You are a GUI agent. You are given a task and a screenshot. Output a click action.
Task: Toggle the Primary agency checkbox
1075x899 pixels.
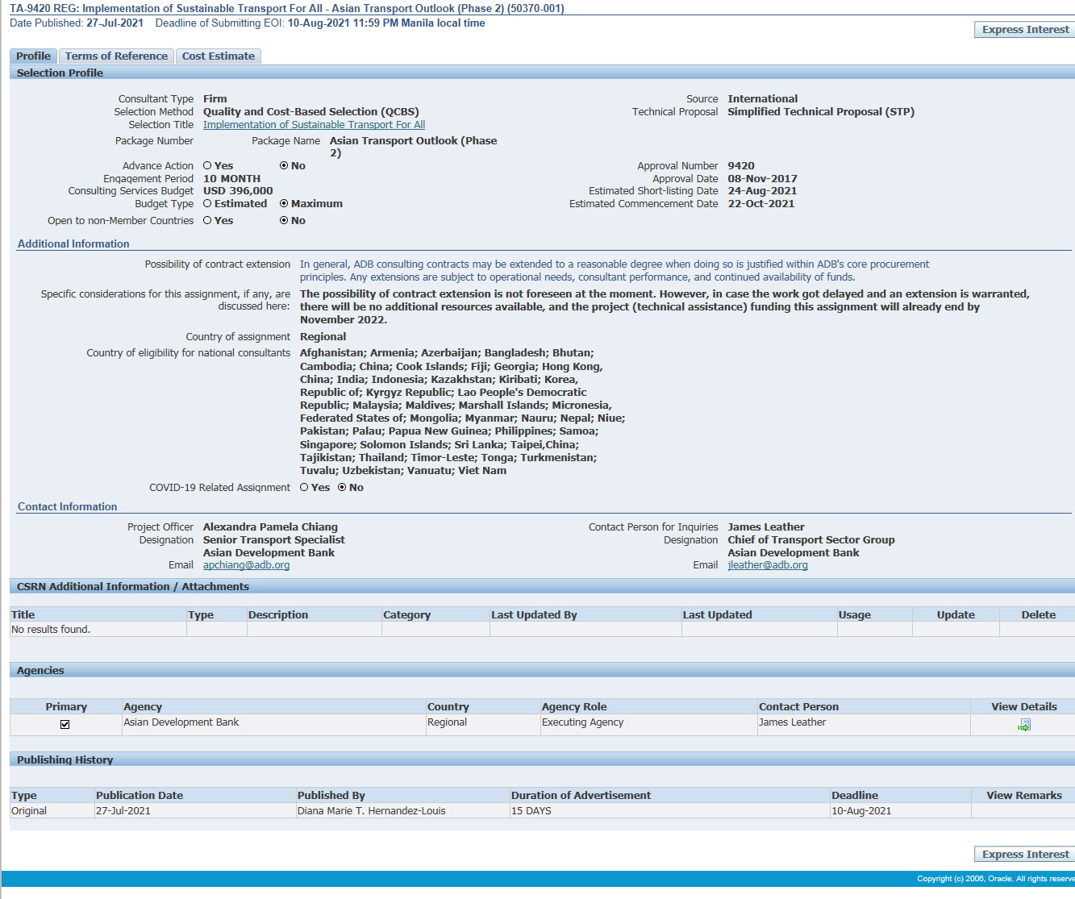pyautogui.click(x=65, y=724)
